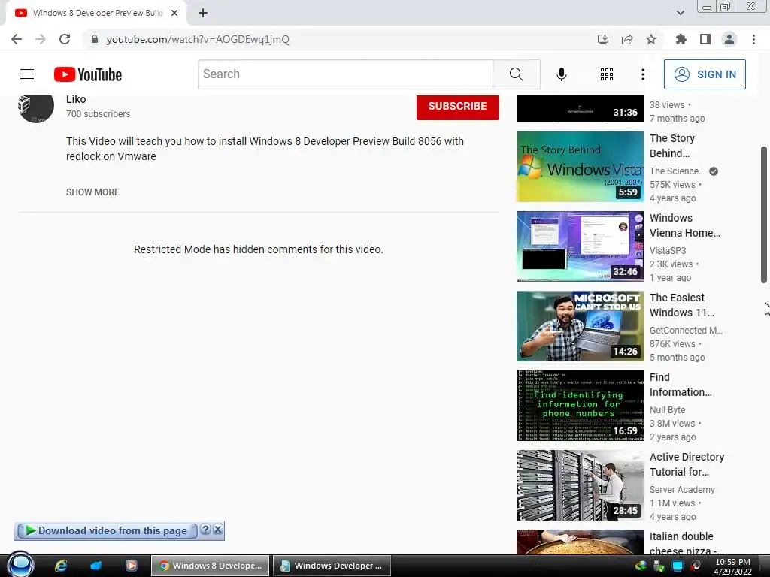Image resolution: width=770 pixels, height=577 pixels.
Task: Click the search magnifier button
Action: pyautogui.click(x=516, y=74)
